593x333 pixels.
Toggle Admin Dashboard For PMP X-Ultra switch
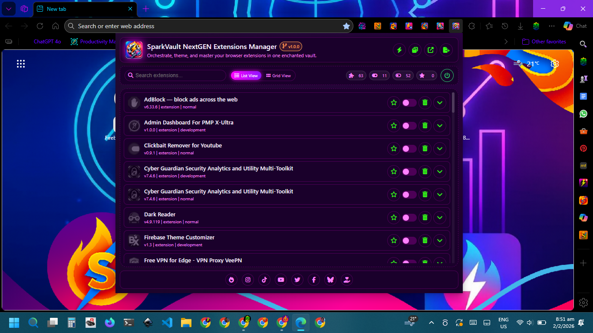(x=409, y=126)
